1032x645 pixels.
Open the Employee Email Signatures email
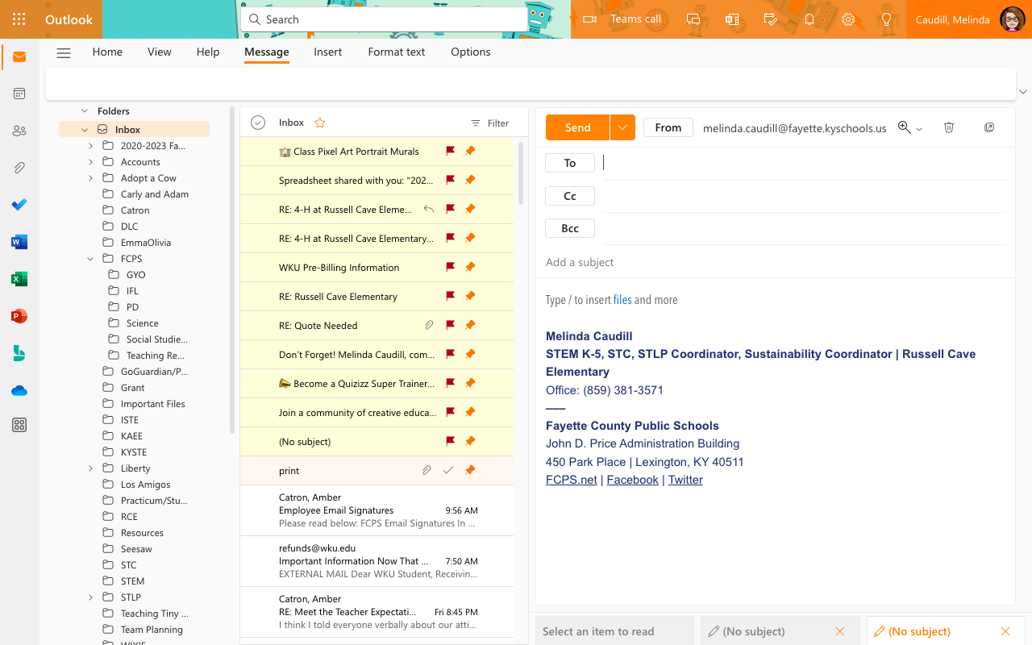(x=377, y=510)
